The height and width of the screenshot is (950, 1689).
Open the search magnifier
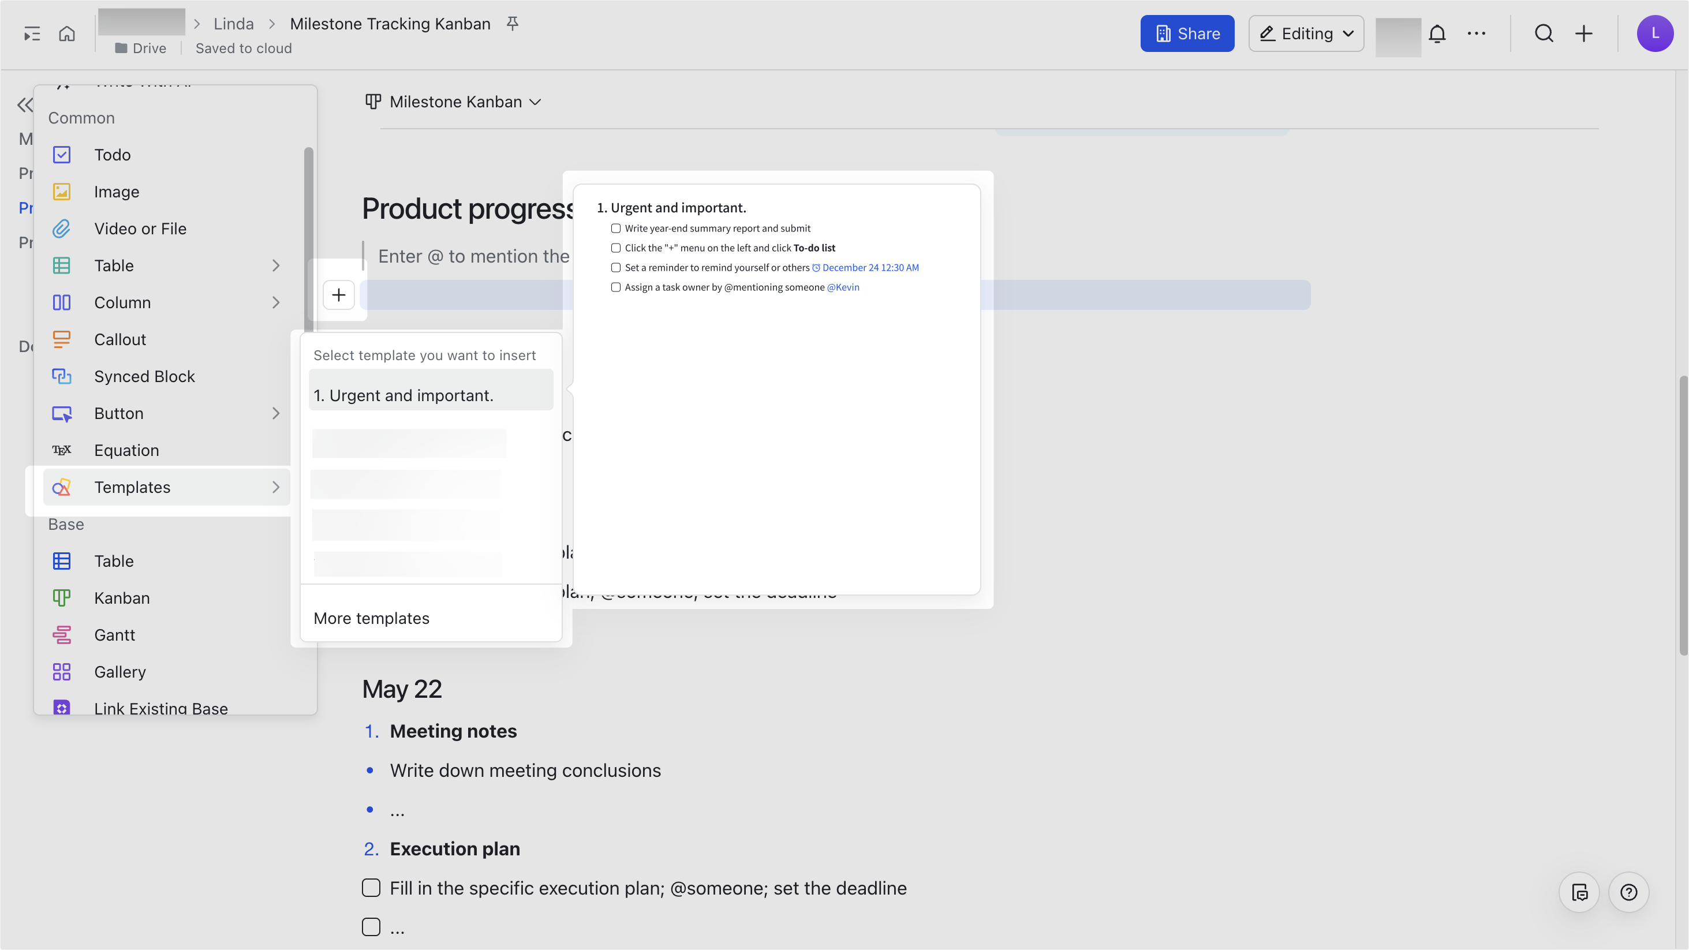[x=1544, y=33]
